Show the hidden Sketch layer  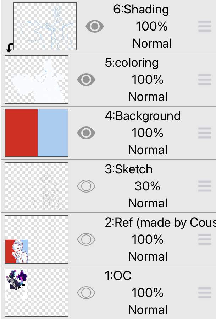tap(86, 186)
